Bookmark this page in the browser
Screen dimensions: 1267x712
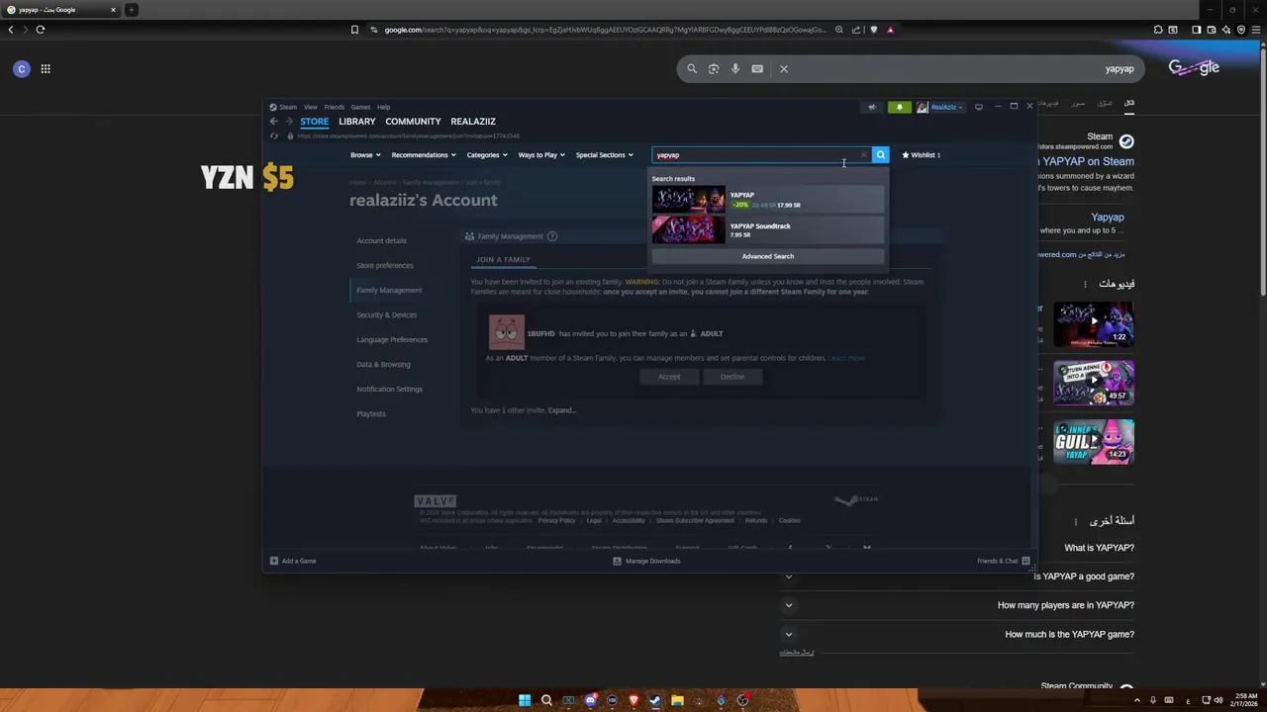pyautogui.click(x=354, y=30)
